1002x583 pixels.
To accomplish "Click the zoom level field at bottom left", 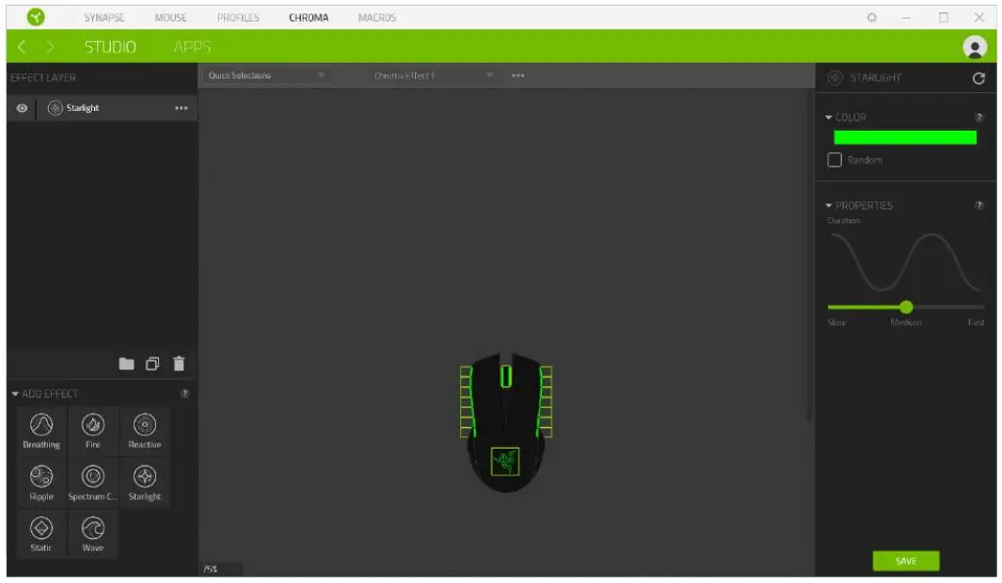I will 220,569.
